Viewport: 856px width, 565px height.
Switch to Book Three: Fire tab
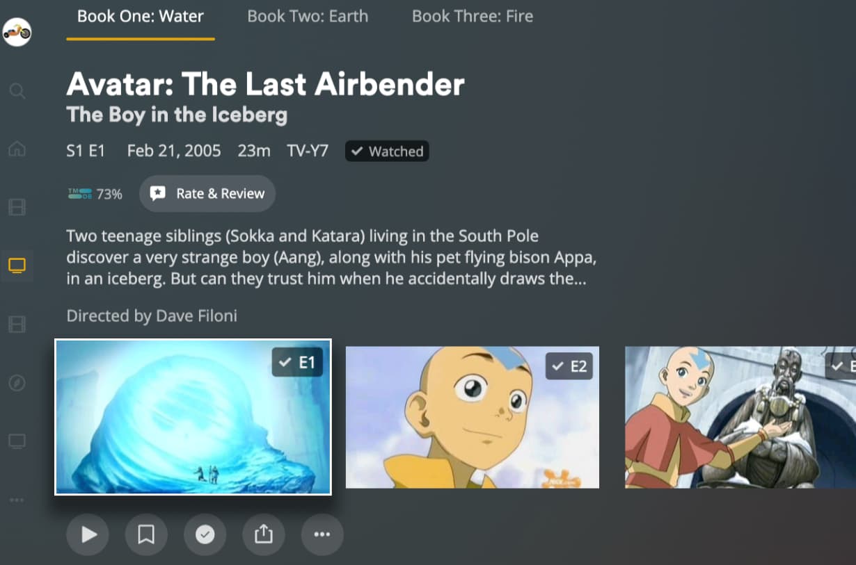(473, 16)
